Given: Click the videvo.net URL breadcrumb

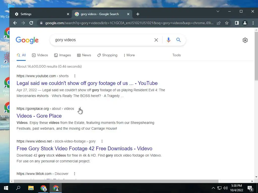Looking at the screenshot, I should pos(56,141).
